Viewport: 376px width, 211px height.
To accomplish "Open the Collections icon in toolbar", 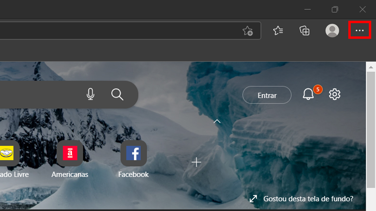I will [305, 31].
